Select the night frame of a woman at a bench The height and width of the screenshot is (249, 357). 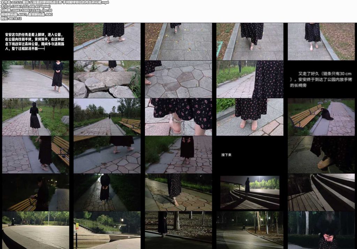click(x=36, y=192)
